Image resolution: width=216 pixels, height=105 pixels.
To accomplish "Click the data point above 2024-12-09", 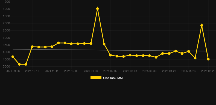I will 71,44.
